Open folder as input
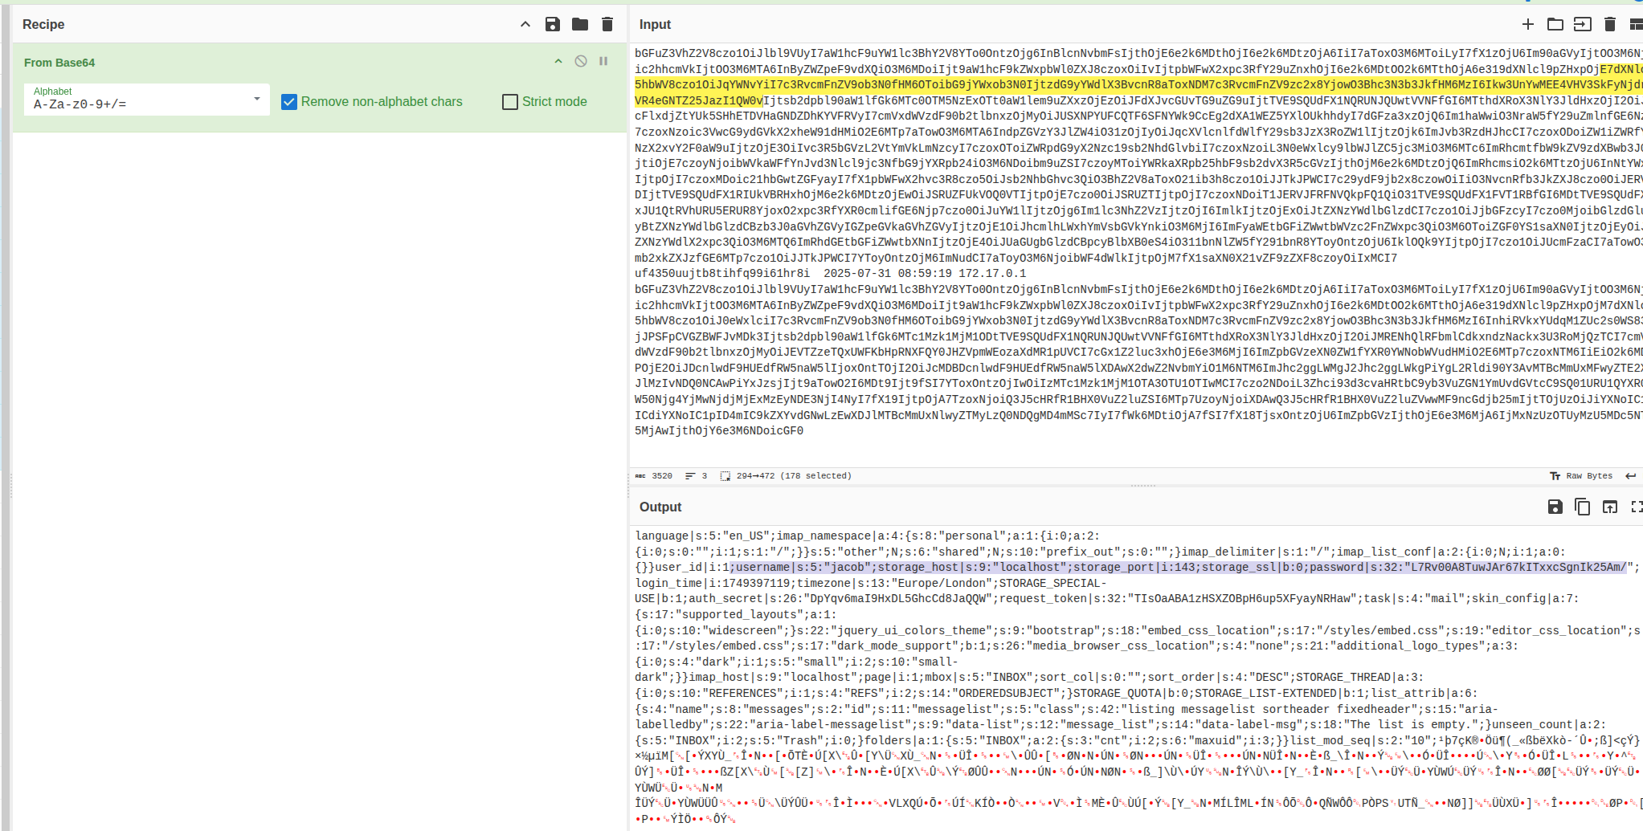Screen dimensions: 1643x831 click(x=1555, y=24)
